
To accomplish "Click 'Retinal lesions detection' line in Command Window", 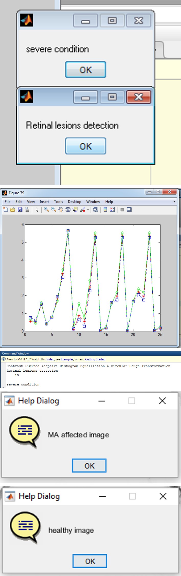I will click(x=32, y=371).
